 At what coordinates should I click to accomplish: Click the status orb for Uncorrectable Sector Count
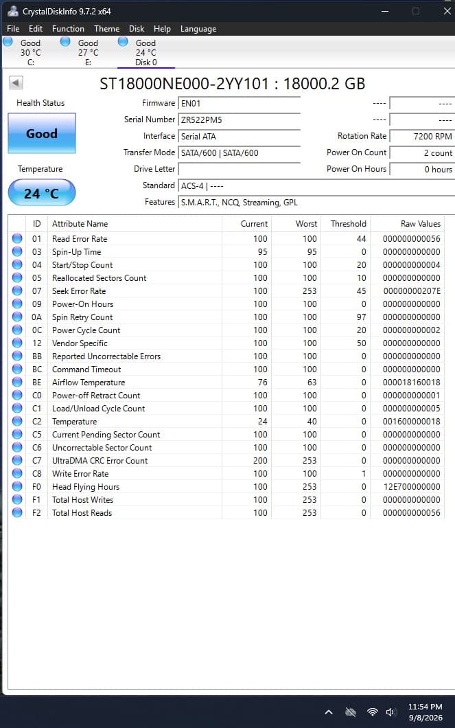point(17,447)
